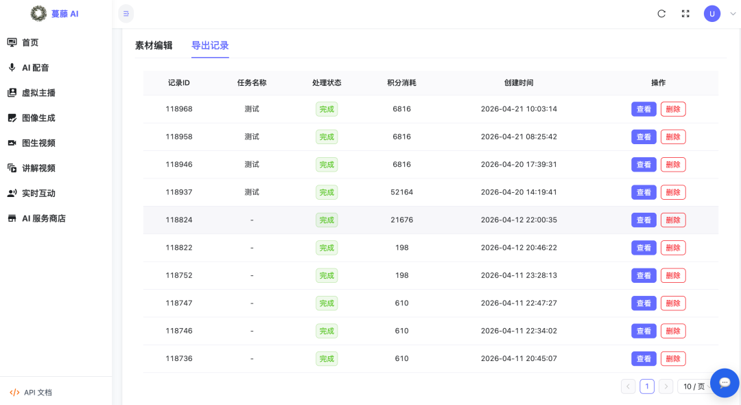This screenshot has height=405, width=741.
Task: Click timestamp 2026-04-11 20:45:07
Action: [519, 359]
